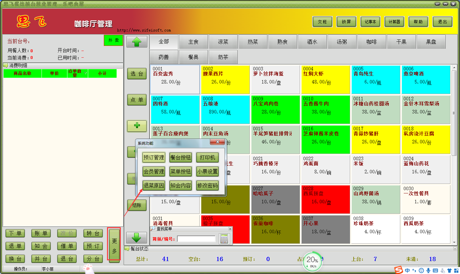The image size is (460, 274).
Task: Select menu item 0036 雀巢咖啡
Action: tap(275, 229)
